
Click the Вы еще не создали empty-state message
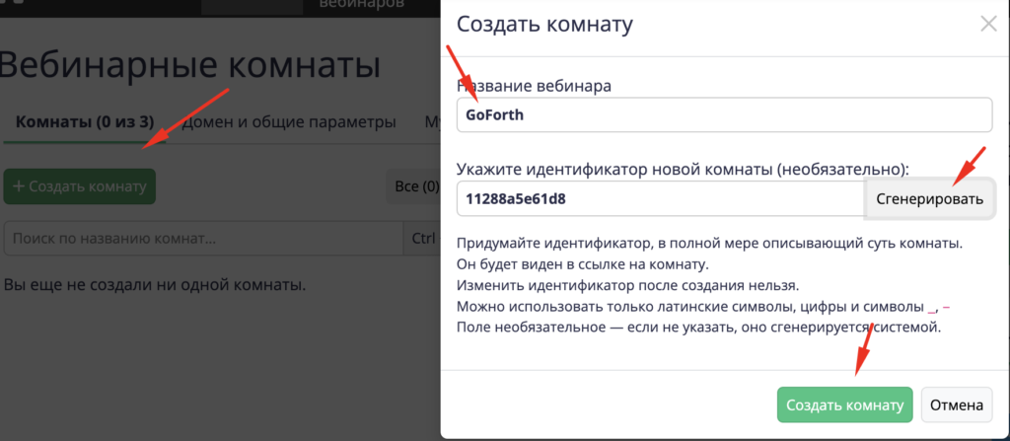coord(155,285)
